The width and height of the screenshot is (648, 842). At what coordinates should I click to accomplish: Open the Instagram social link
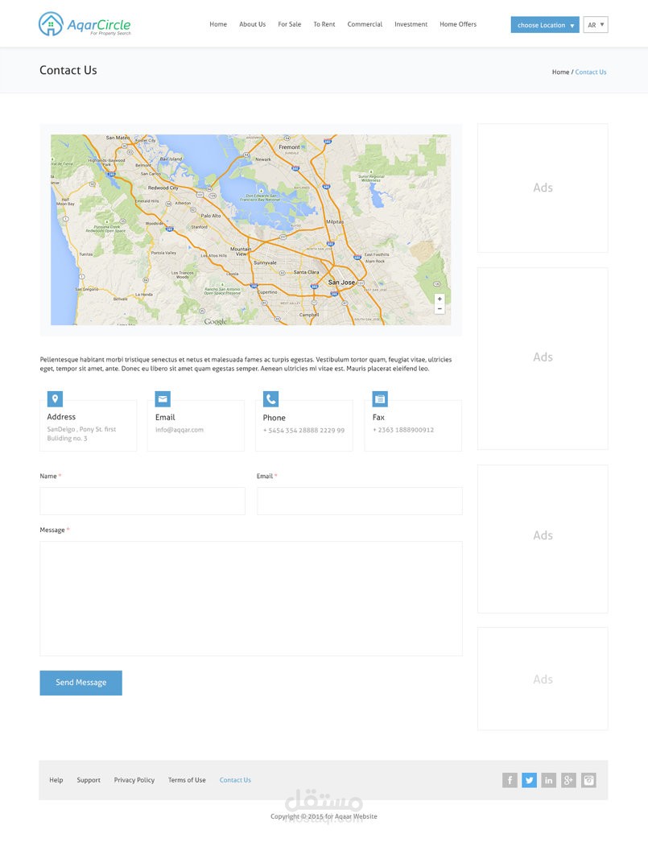pos(588,780)
